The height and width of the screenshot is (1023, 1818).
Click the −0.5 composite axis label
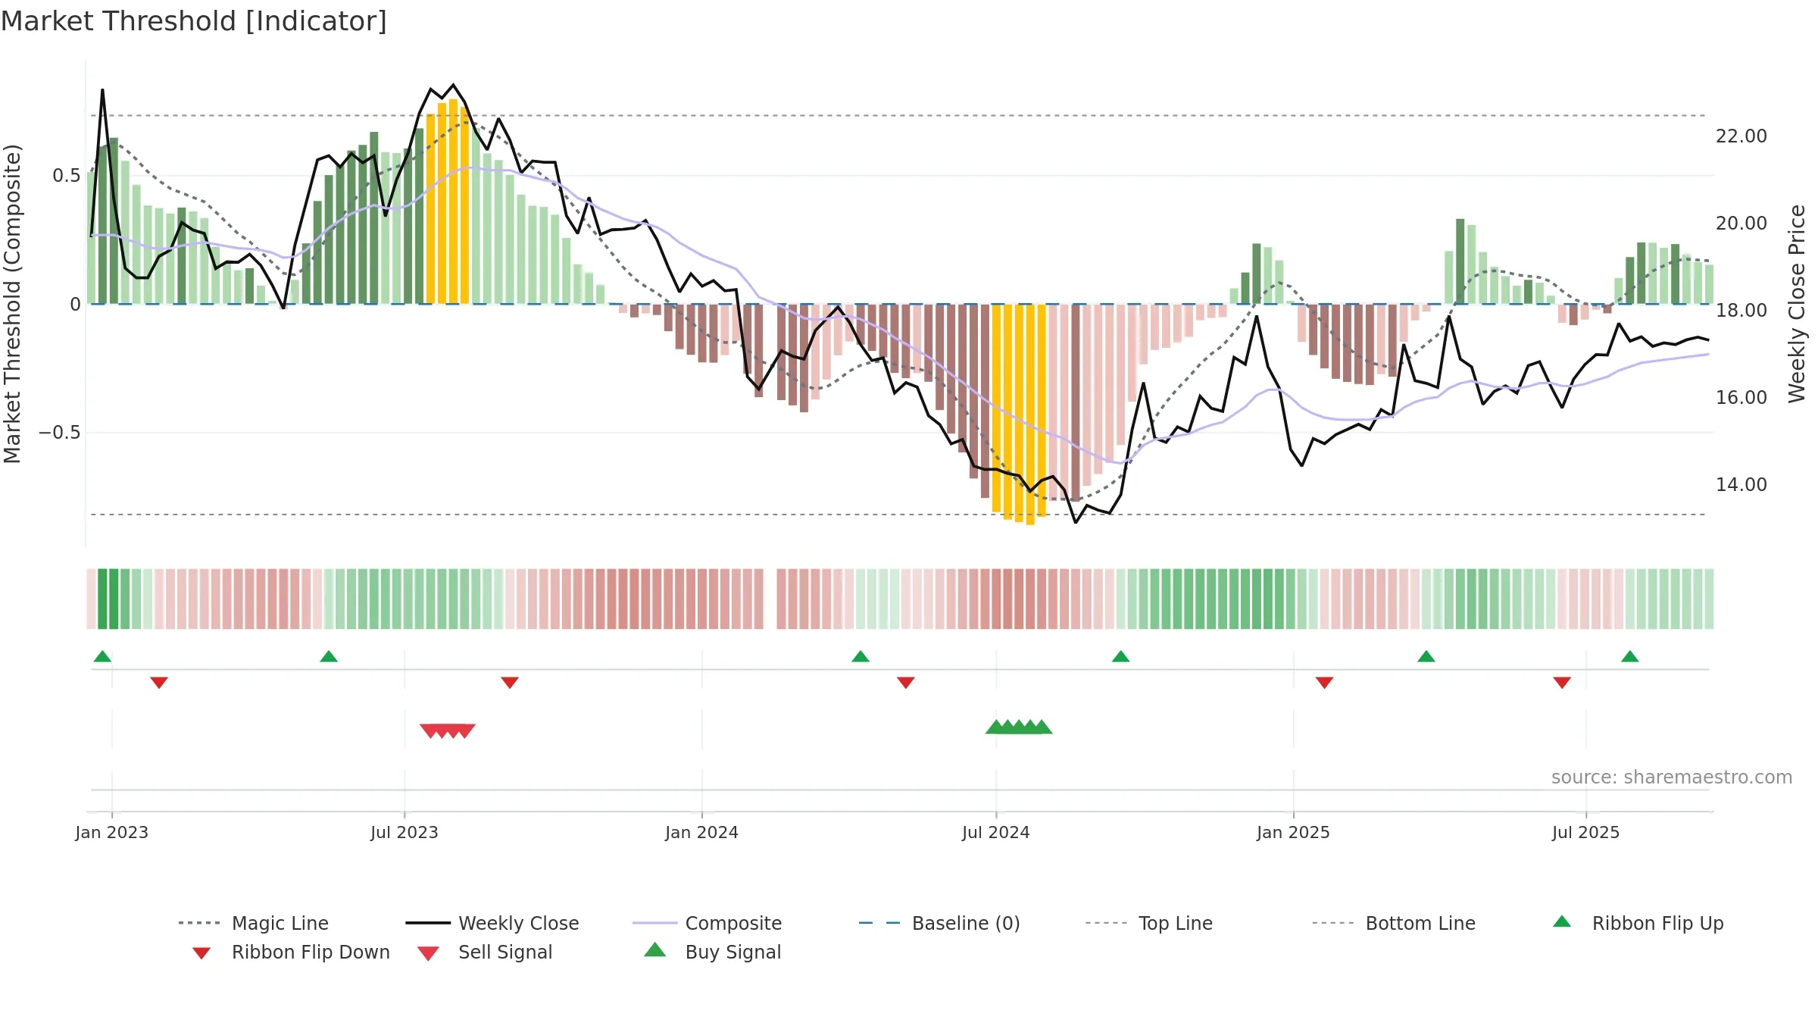click(60, 433)
